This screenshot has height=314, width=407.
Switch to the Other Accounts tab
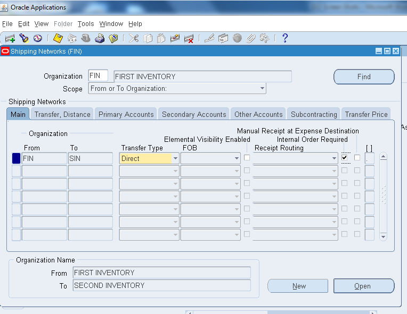pos(258,114)
